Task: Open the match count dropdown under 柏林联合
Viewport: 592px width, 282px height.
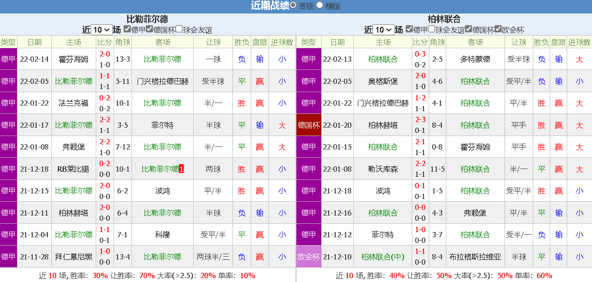Action: coord(384,30)
